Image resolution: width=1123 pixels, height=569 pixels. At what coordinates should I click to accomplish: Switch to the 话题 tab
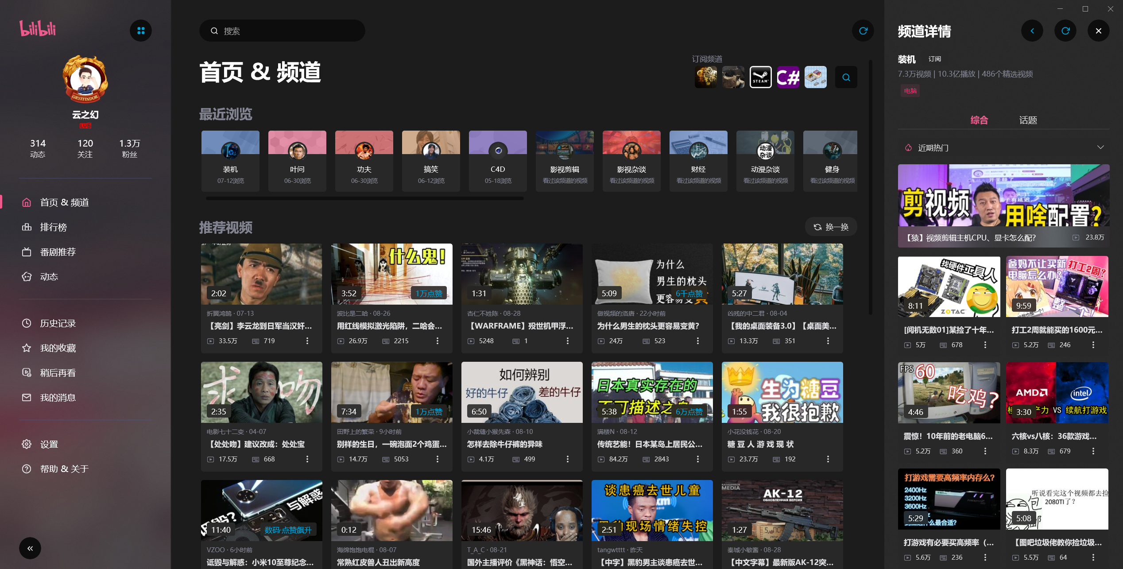[1028, 120]
